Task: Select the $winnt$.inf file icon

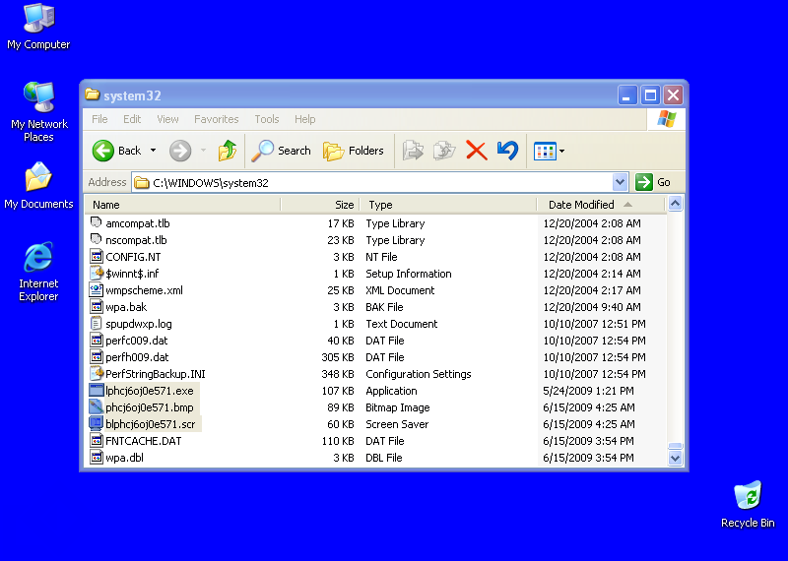Action: 96,274
